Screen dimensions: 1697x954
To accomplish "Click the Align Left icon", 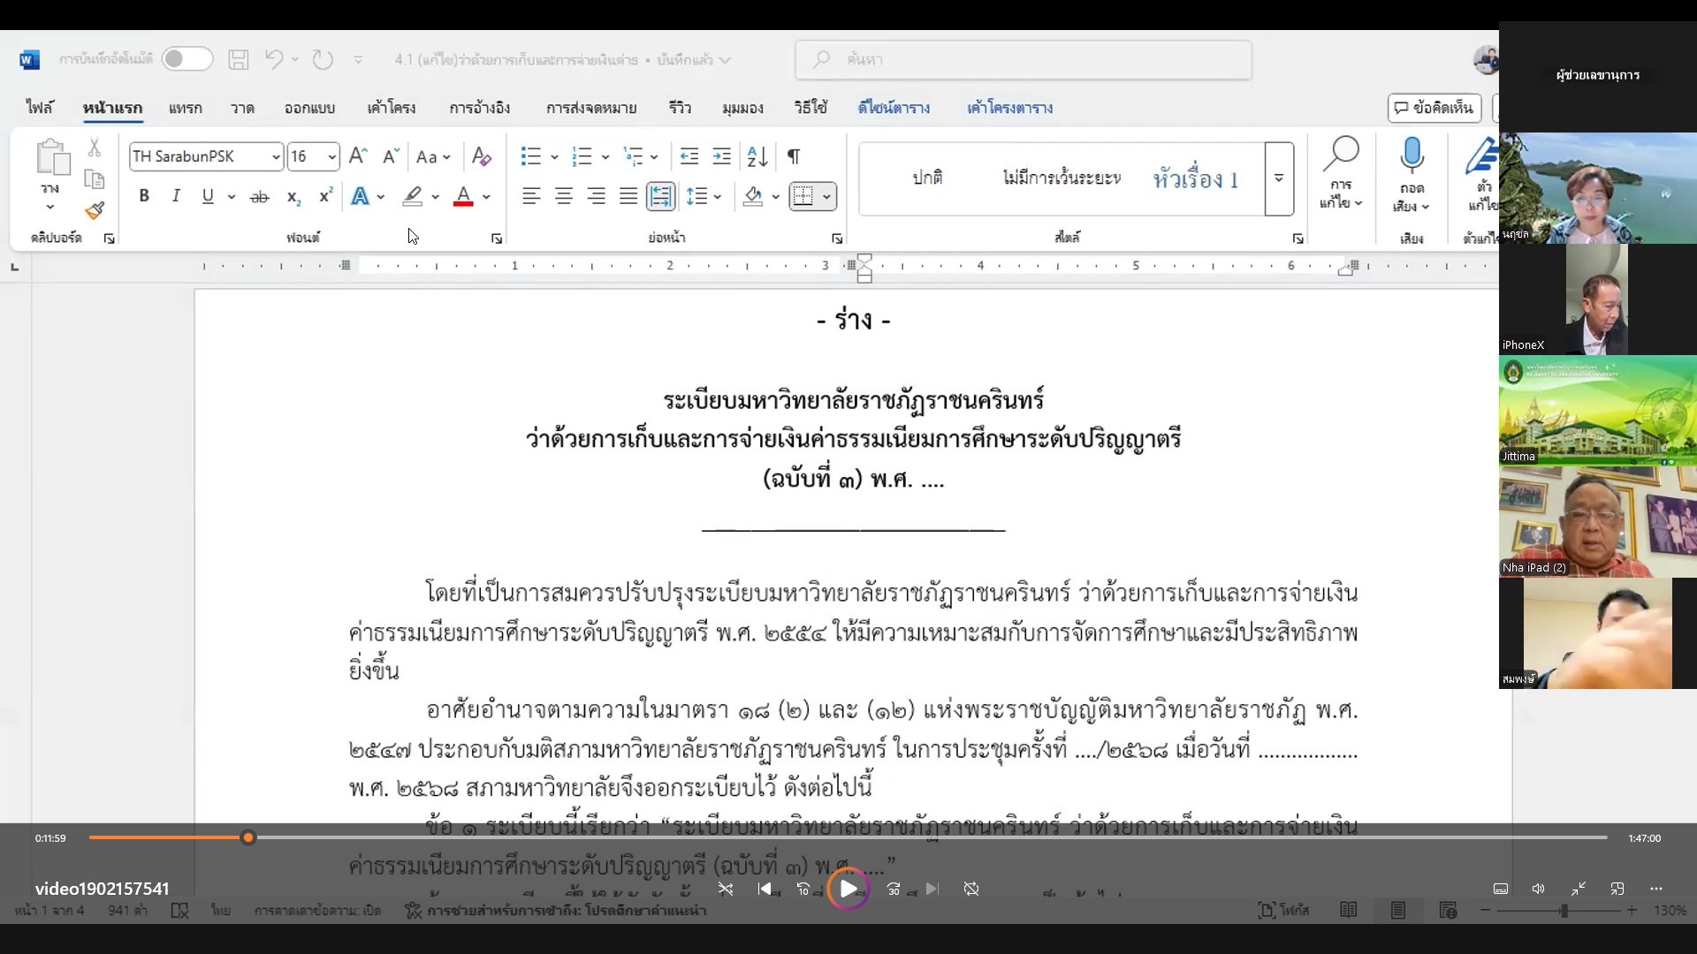I will [x=531, y=196].
